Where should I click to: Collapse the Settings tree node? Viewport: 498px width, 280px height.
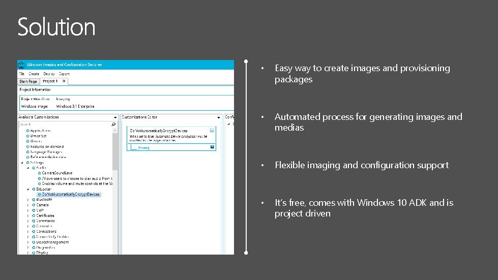point(22,163)
